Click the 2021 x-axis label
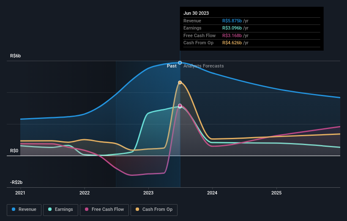This screenshot has height=221, width=347. click(20, 193)
